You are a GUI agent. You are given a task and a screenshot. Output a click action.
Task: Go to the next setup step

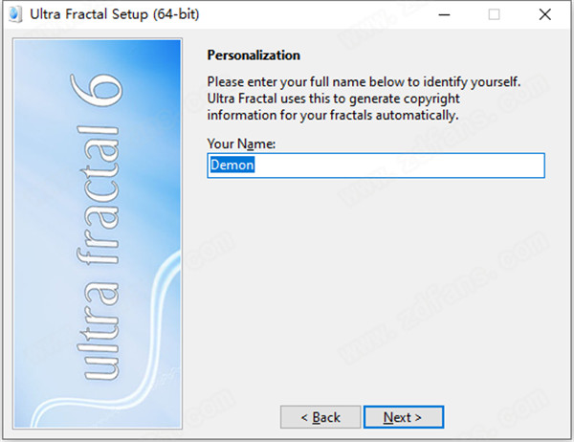(x=403, y=417)
